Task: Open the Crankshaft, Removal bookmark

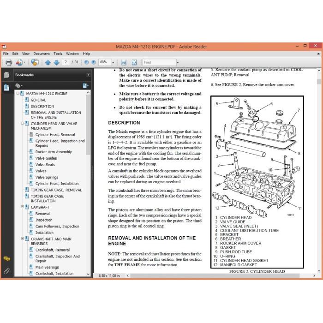Action: coord(53,250)
